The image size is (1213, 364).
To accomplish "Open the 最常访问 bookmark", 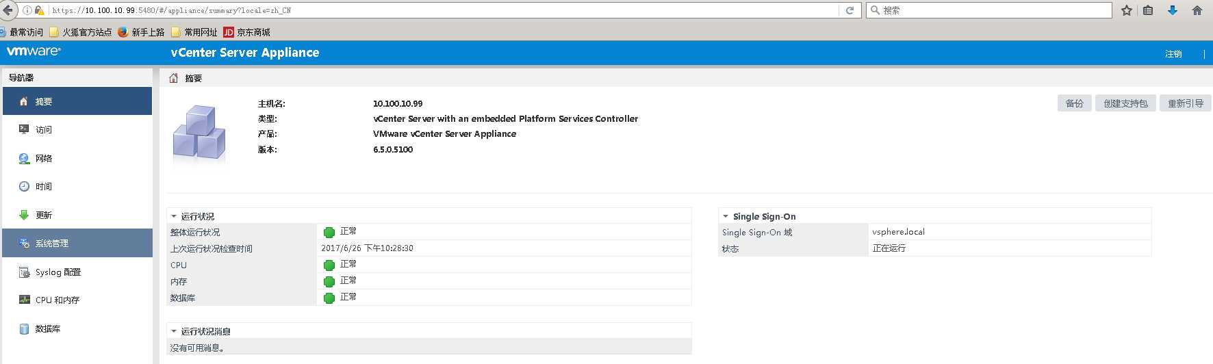I will [x=23, y=32].
